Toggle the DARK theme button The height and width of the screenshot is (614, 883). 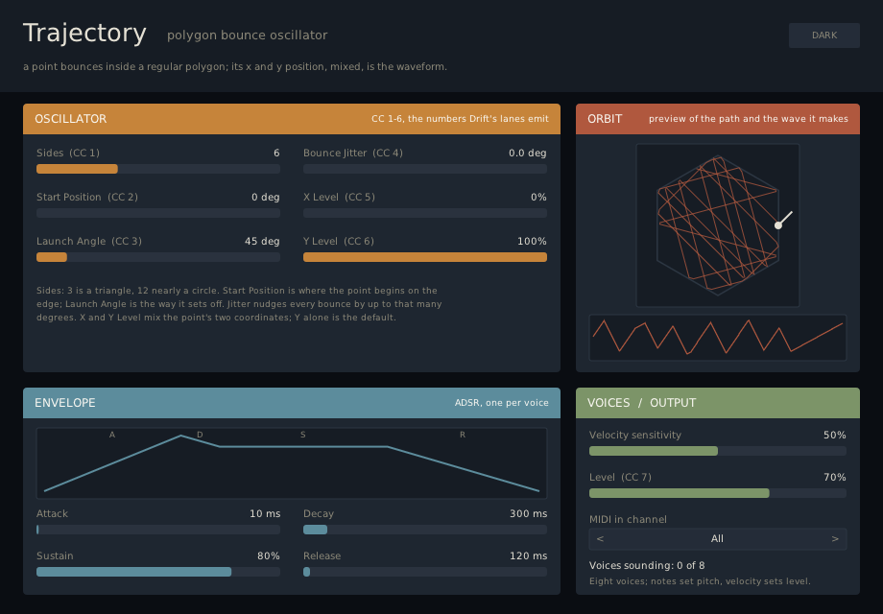point(823,35)
